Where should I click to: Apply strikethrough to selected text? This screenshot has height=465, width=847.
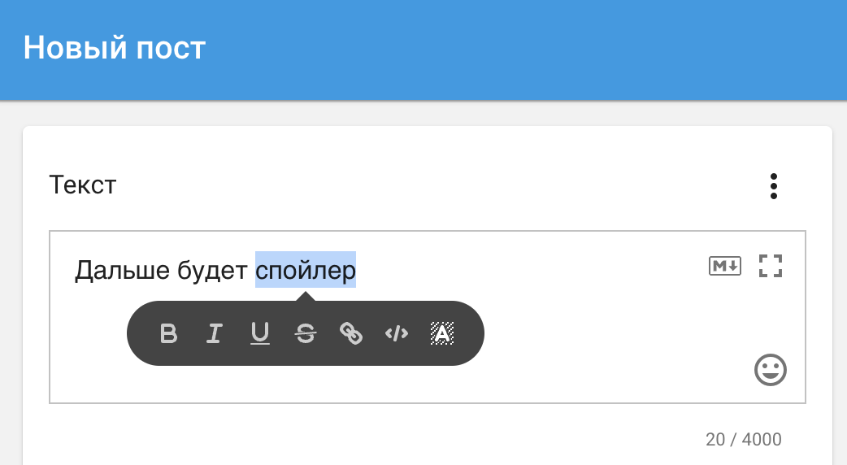point(306,333)
